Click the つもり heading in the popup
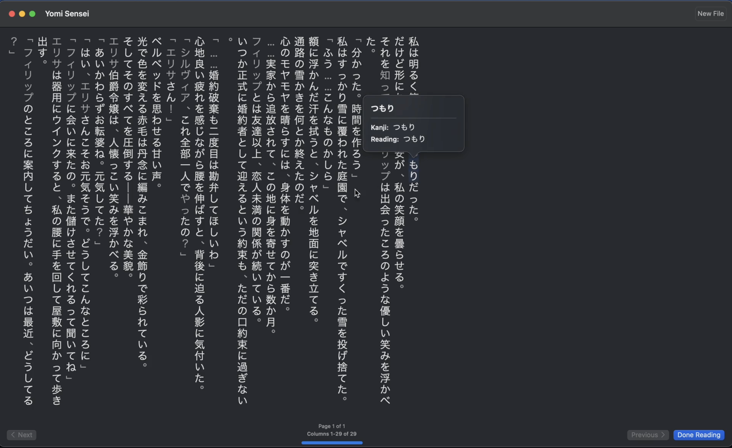 (382, 109)
